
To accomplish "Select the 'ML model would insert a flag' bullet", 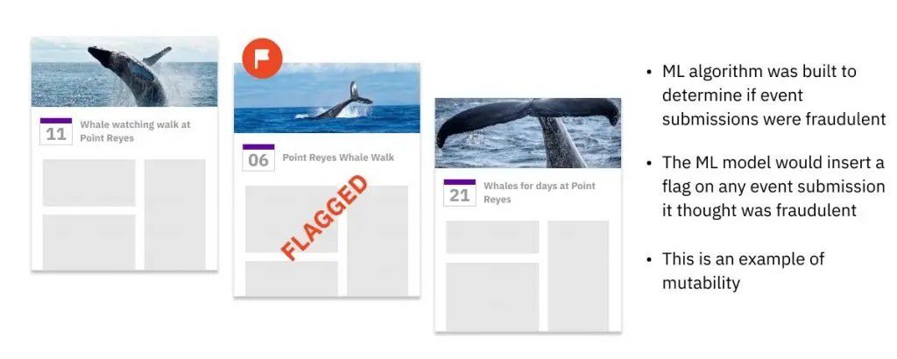I will coord(773,187).
